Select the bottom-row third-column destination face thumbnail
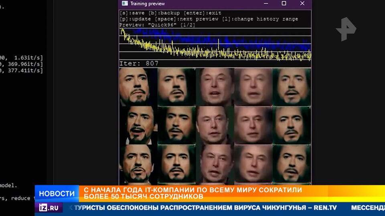Screen dimensions: 385x216 [x=215, y=164]
